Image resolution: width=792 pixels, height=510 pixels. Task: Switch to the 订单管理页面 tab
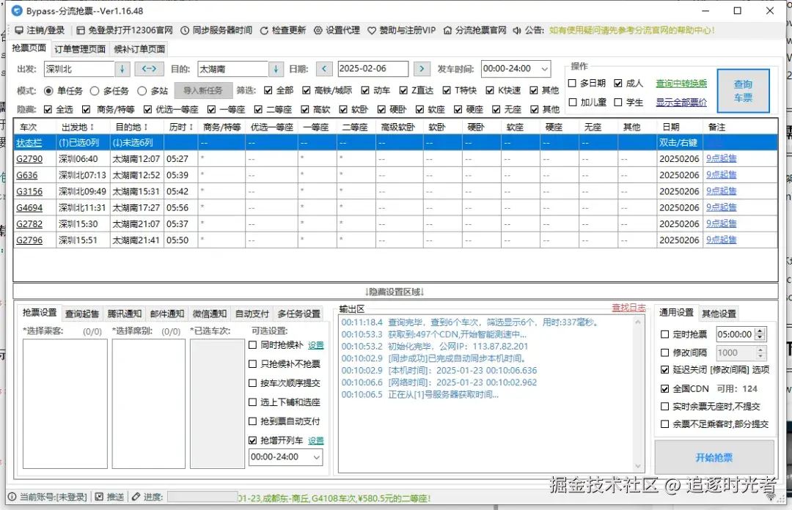click(x=80, y=49)
